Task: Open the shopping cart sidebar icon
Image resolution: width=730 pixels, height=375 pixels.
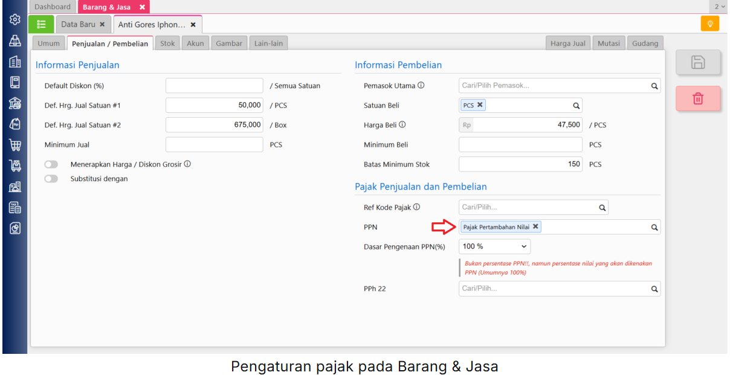Action: pos(15,145)
